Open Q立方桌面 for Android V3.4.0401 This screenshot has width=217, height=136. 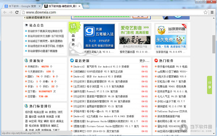(110, 116)
